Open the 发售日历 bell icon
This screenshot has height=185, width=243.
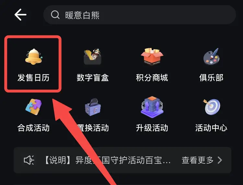coord(34,57)
